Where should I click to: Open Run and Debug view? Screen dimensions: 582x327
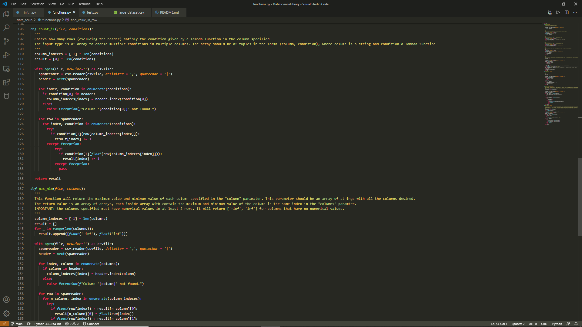pyautogui.click(x=6, y=55)
